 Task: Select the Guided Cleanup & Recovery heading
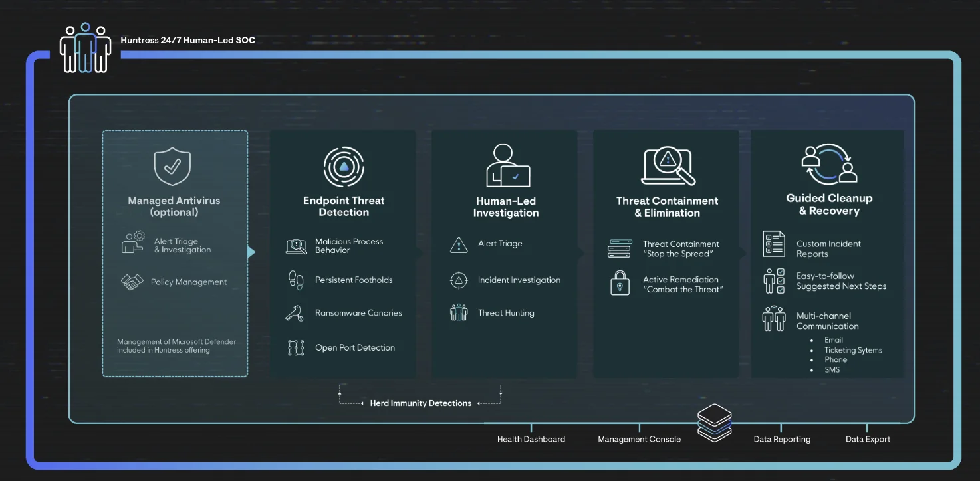click(830, 205)
